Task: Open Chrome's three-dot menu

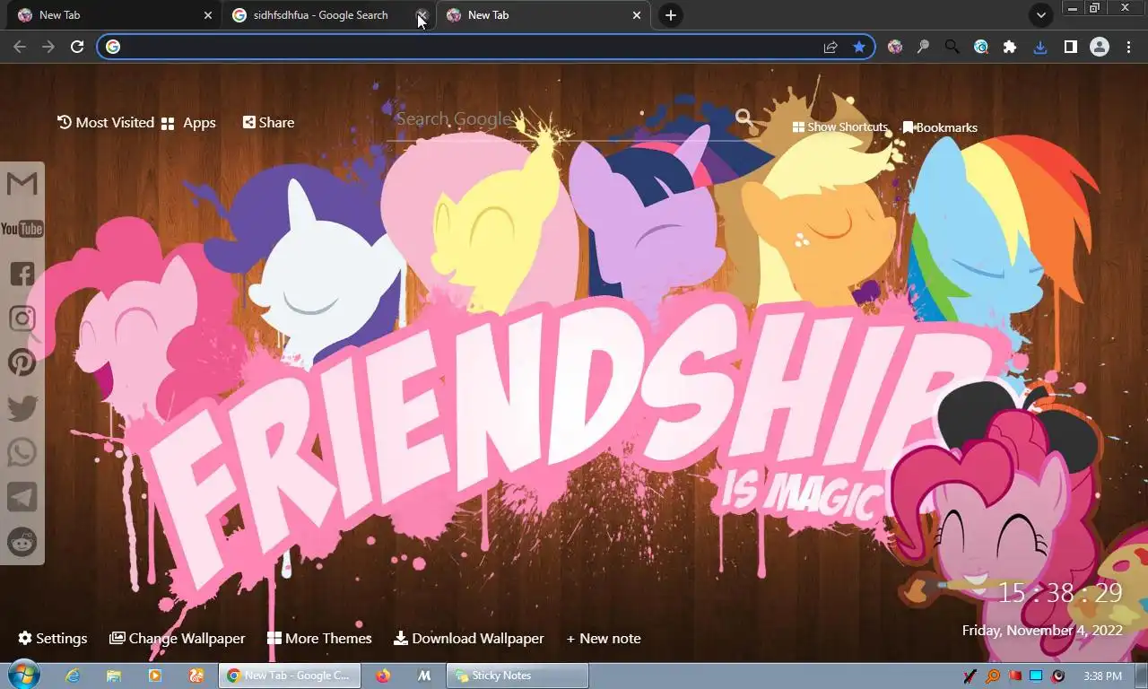Action: (x=1129, y=47)
